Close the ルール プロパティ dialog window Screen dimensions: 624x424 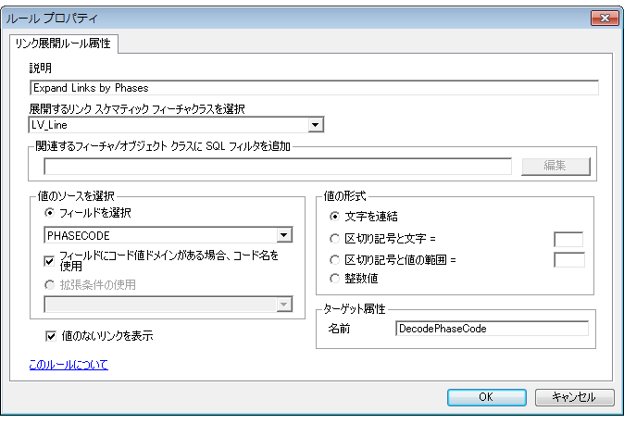click(605, 18)
